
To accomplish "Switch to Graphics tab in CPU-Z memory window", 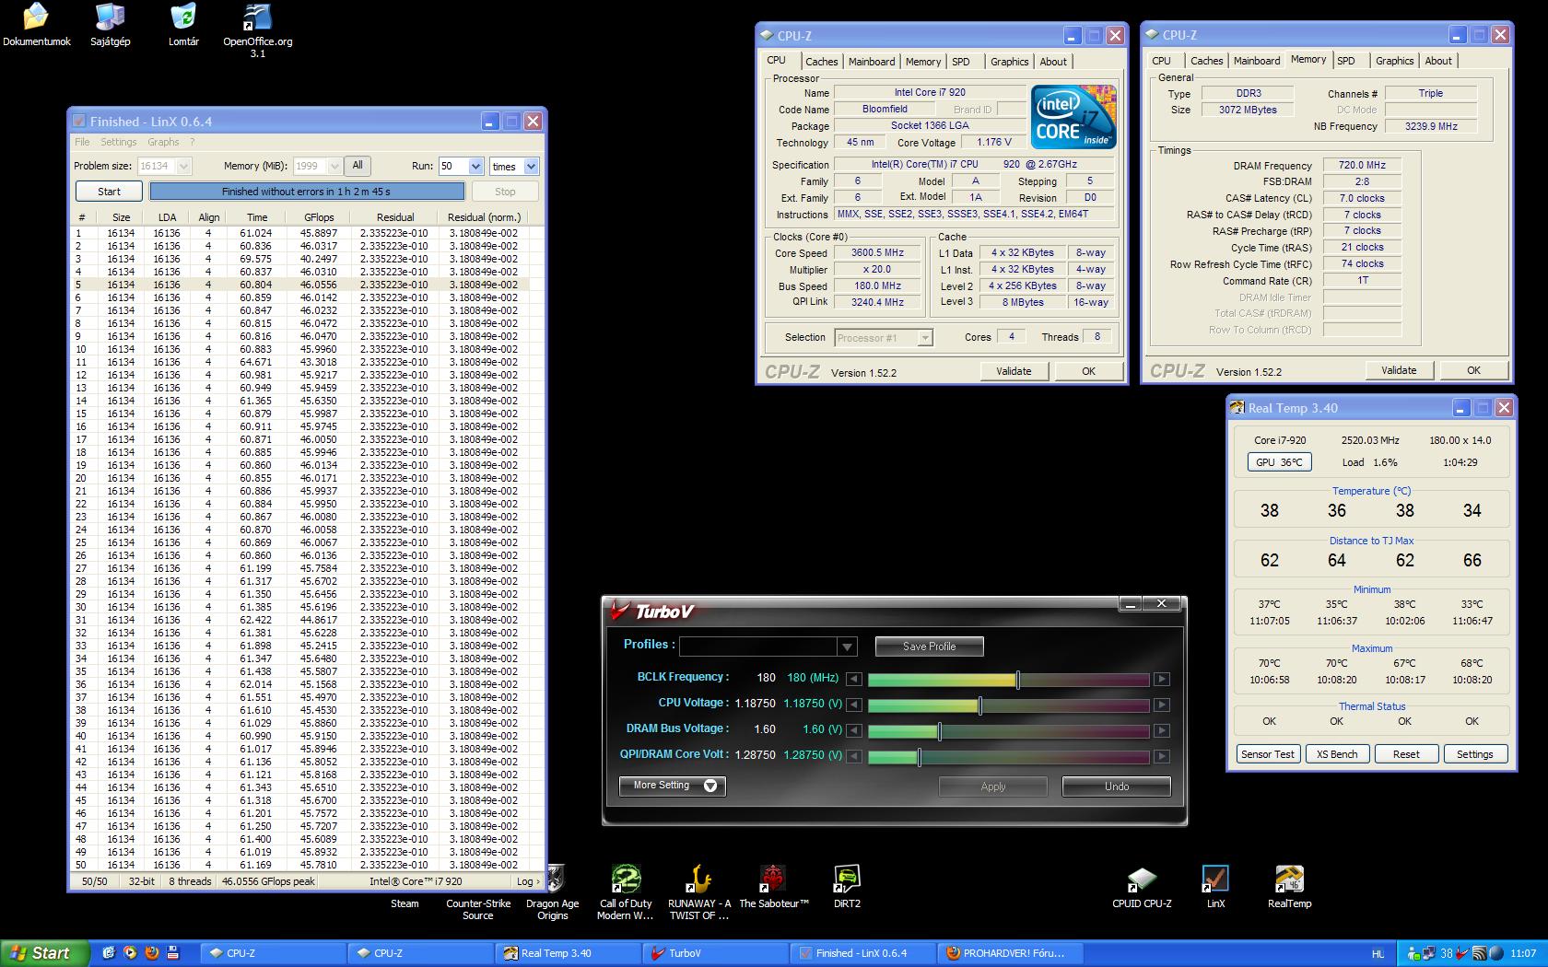I will (1394, 61).
